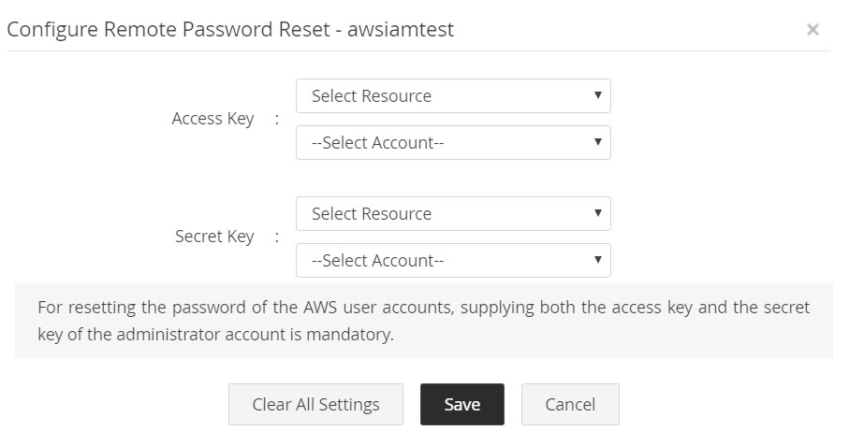Image resolution: width=849 pixels, height=446 pixels.
Task: Cancel the password reset dialog
Action: click(x=570, y=404)
